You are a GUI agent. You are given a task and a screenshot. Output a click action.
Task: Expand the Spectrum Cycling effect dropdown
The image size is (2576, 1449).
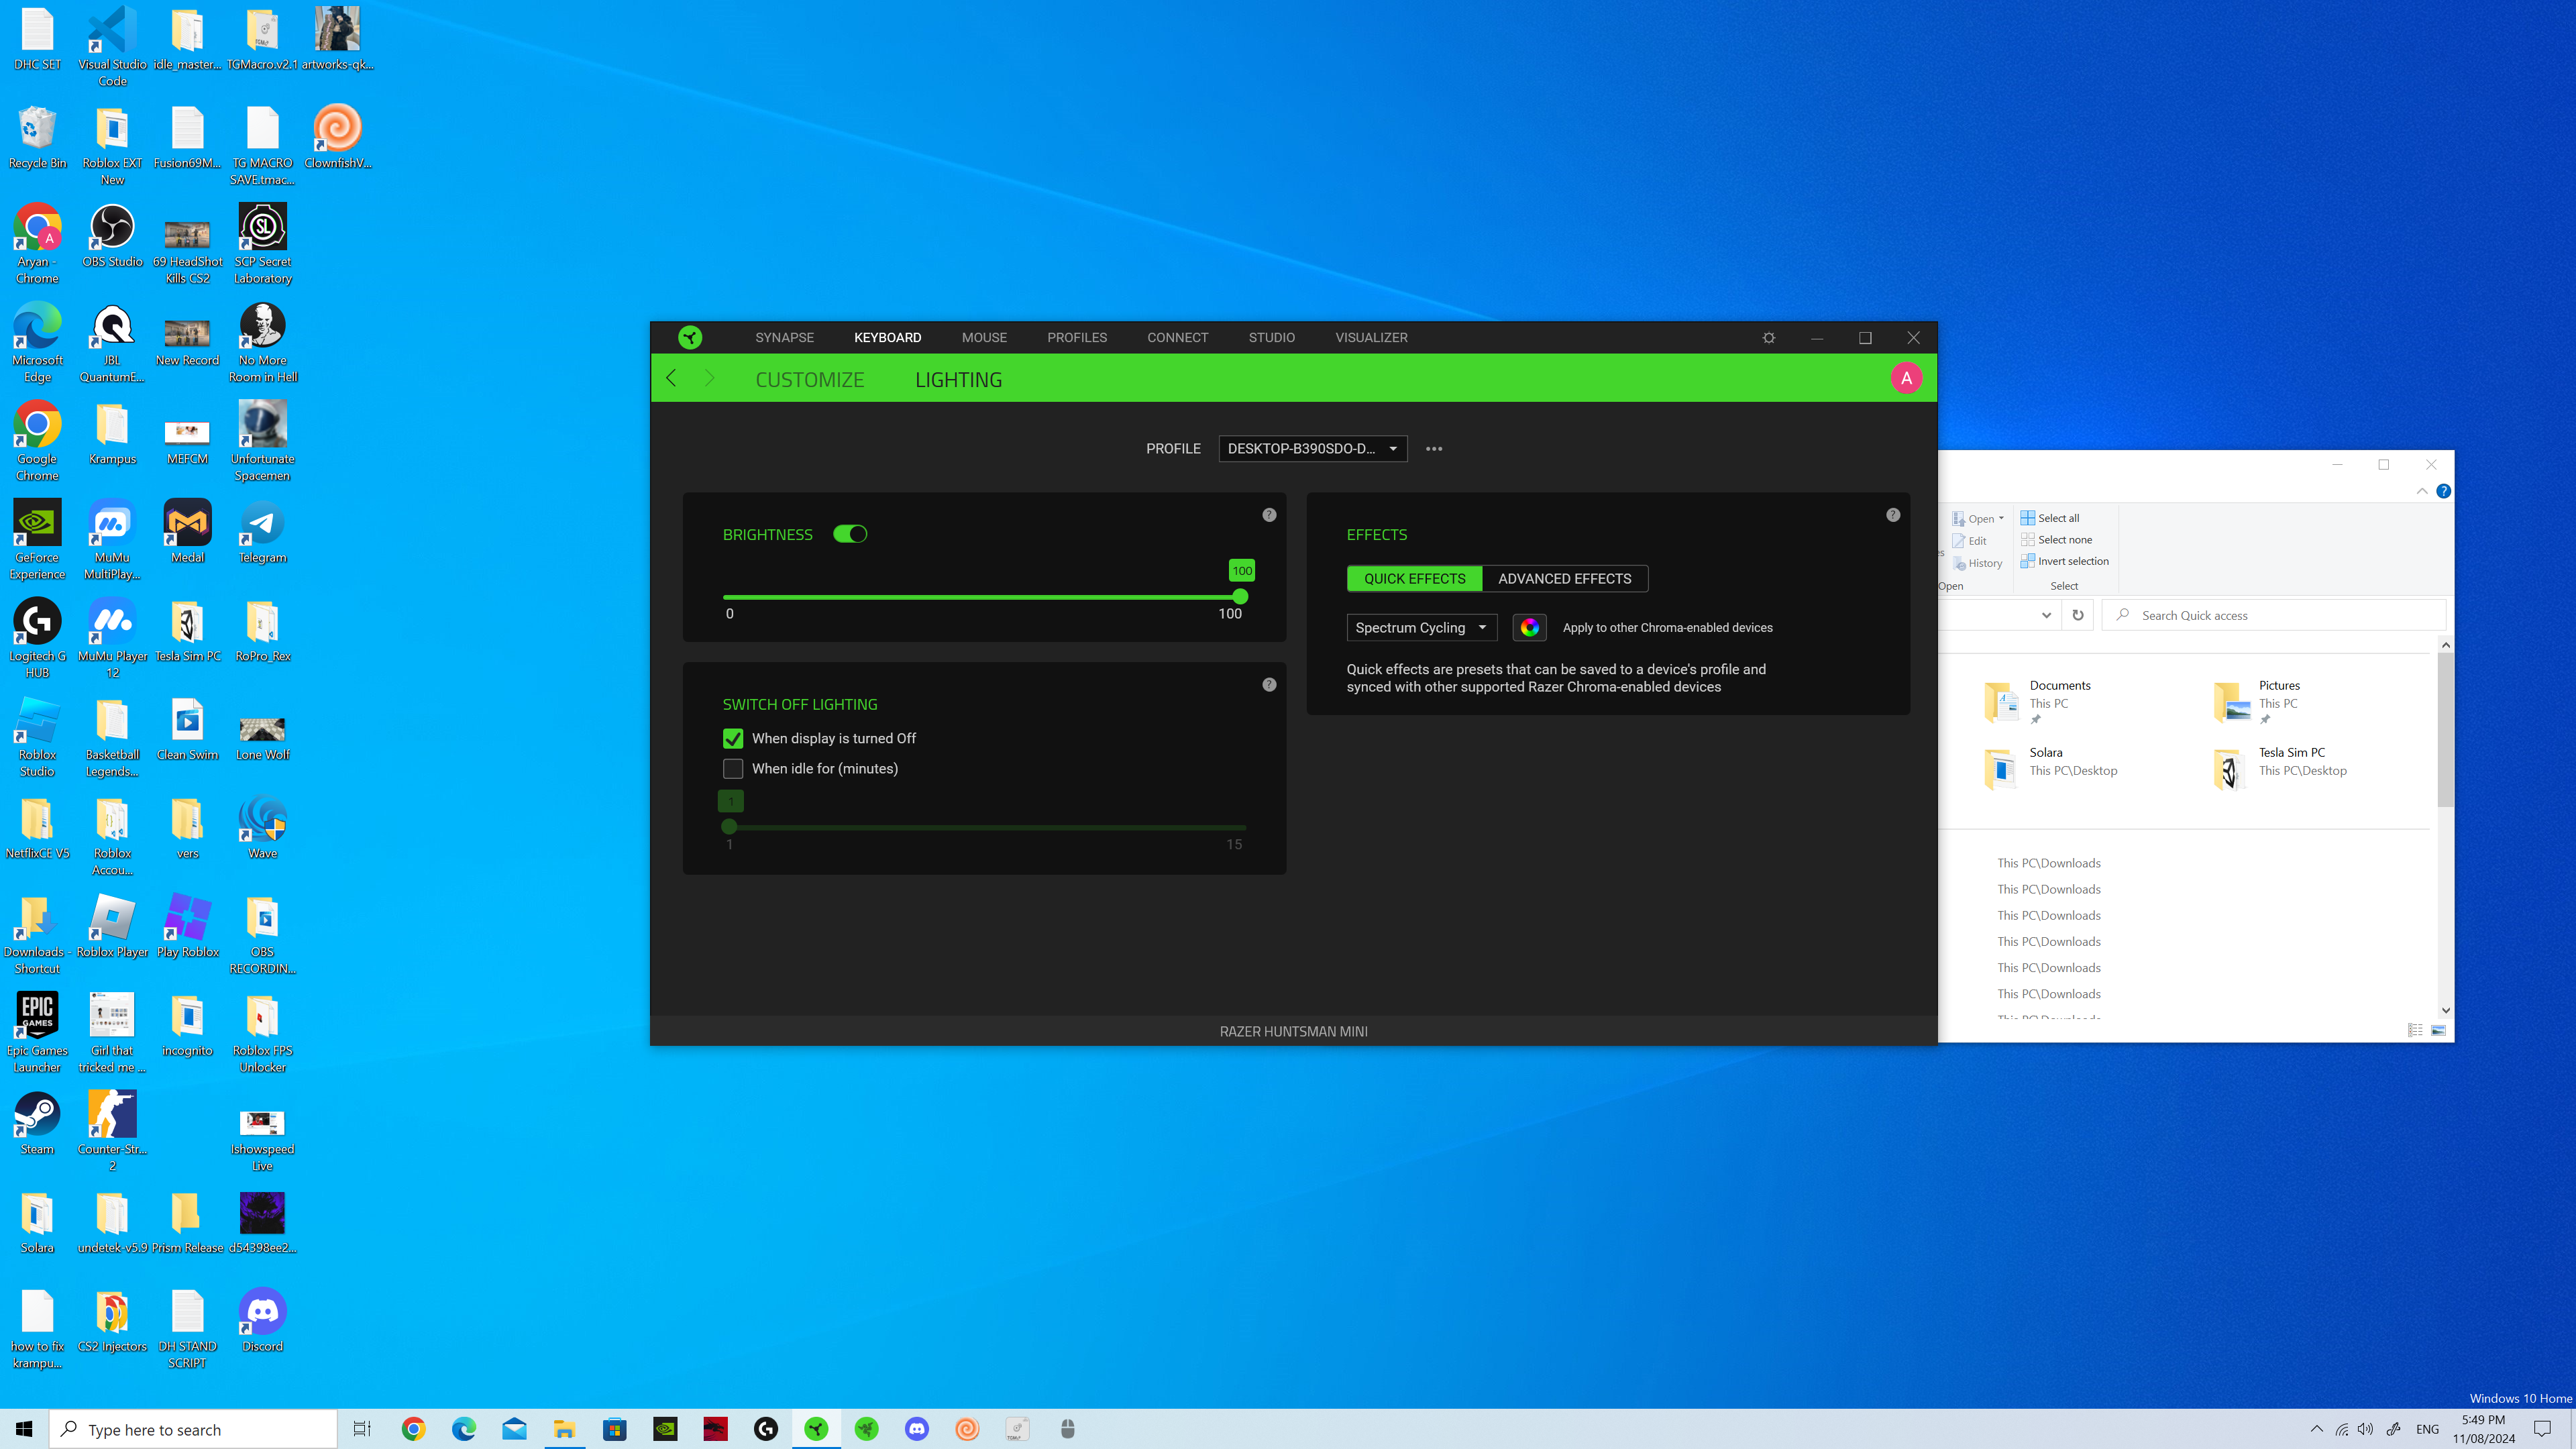[1421, 627]
